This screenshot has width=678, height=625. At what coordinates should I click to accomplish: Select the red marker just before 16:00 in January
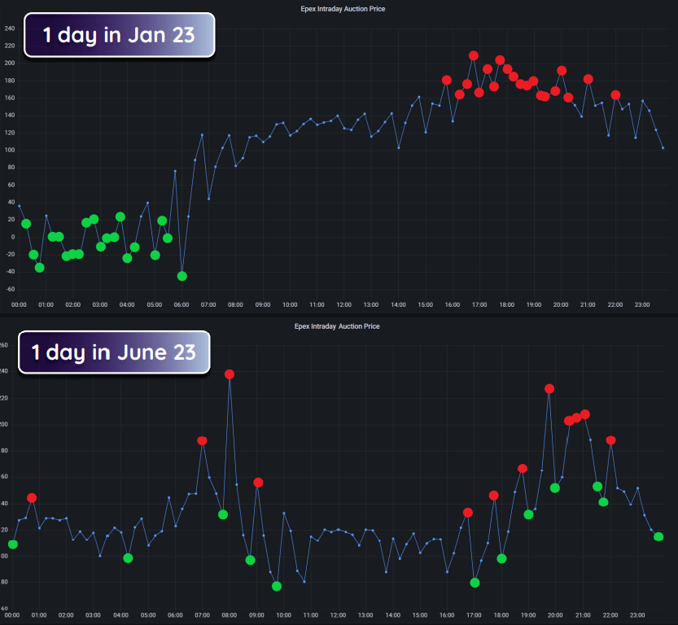[446, 80]
